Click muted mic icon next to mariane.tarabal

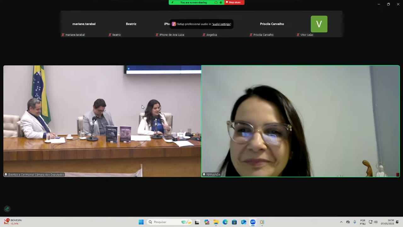pyautogui.click(x=63, y=35)
